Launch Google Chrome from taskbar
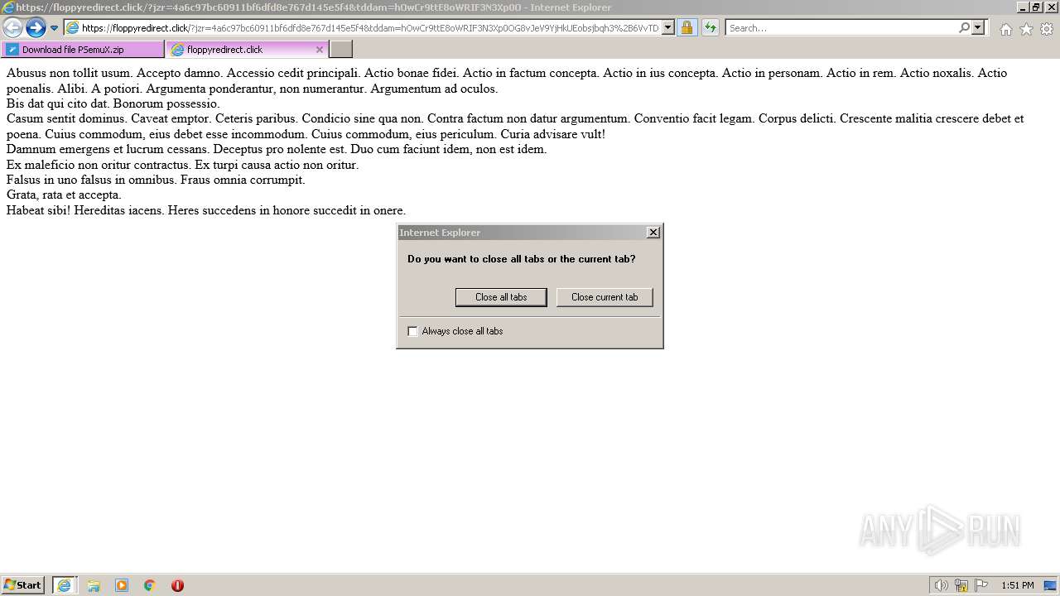1060x596 pixels. tap(150, 585)
